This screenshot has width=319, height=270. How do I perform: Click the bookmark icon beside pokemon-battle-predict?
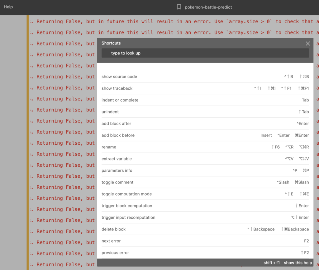(179, 7)
